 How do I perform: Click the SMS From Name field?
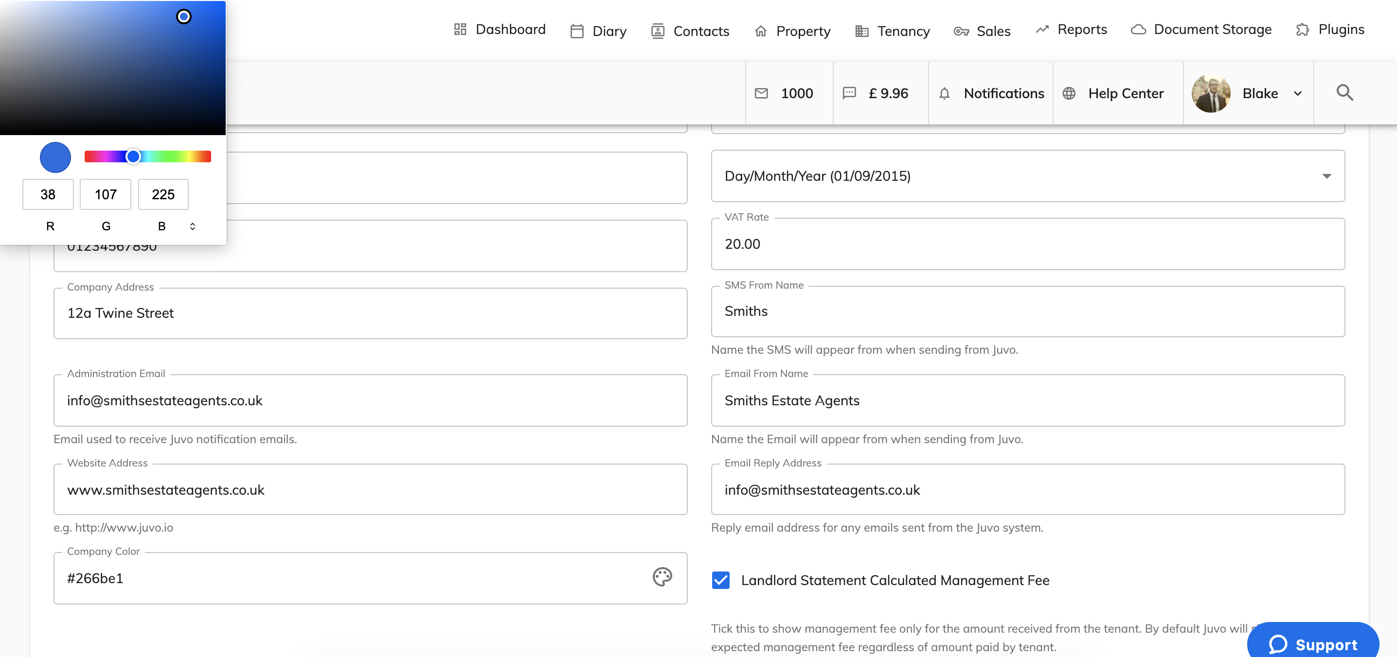coord(1028,311)
